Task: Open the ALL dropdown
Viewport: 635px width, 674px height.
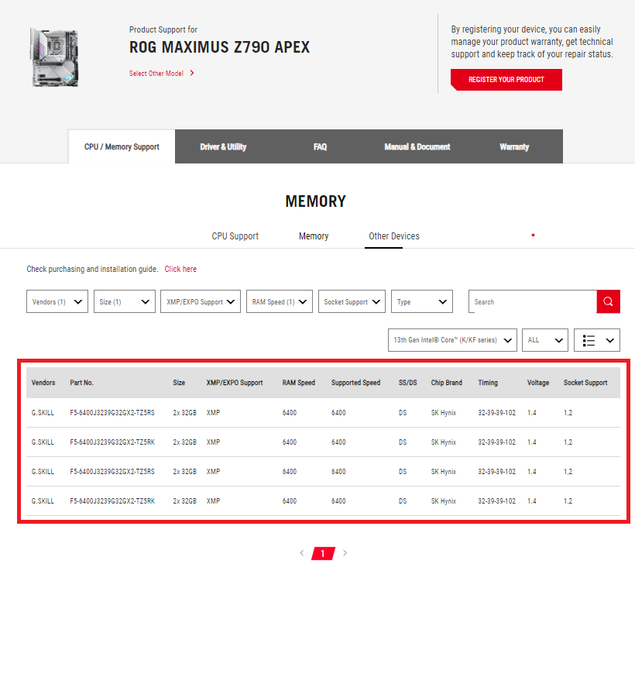Action: coord(544,340)
